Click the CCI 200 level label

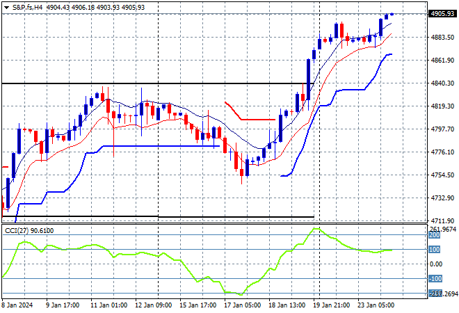pos(435,236)
